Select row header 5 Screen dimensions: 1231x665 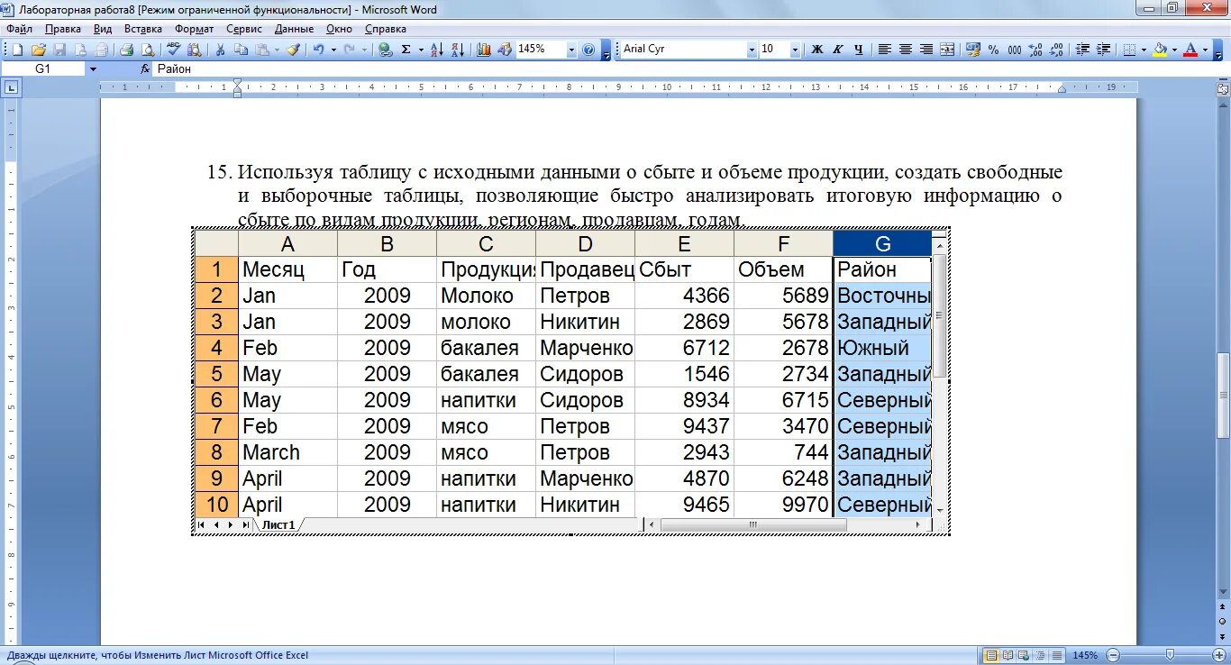(x=216, y=374)
